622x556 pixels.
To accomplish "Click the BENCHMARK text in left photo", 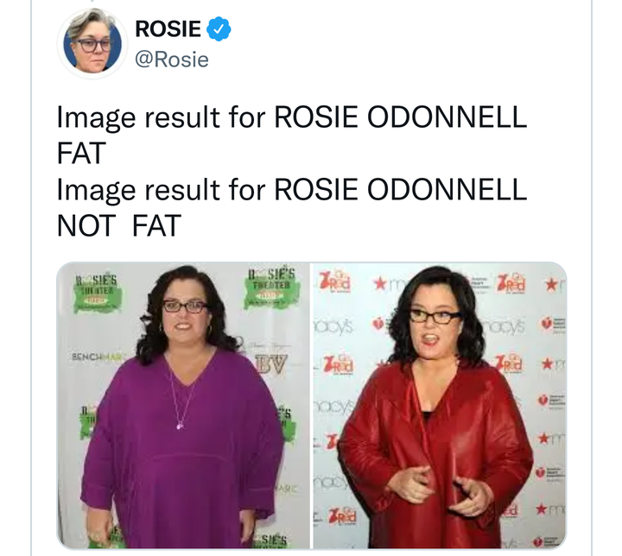I will [x=98, y=357].
